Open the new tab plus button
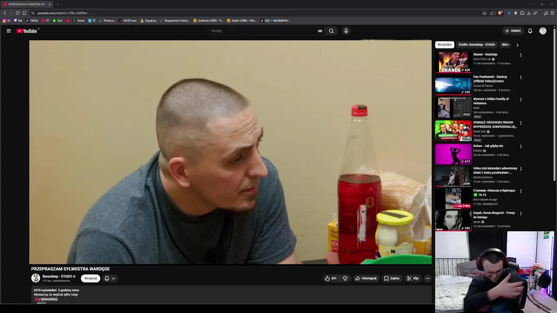This screenshot has width=557, height=313. click(57, 4)
